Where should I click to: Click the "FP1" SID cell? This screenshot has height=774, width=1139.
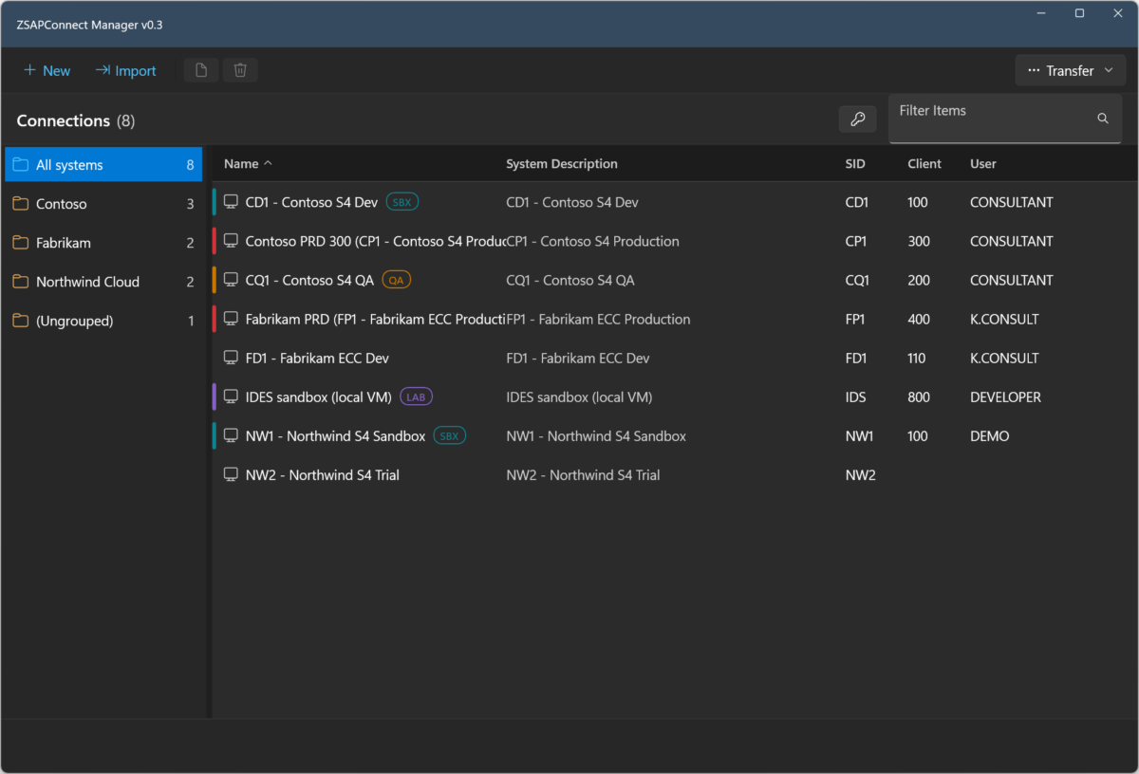click(x=855, y=319)
